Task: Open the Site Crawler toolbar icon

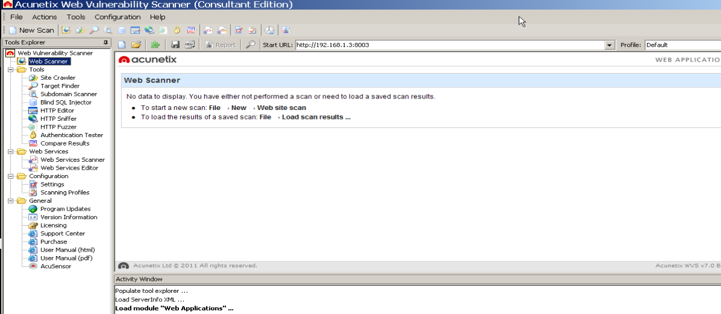Action: coord(80,30)
